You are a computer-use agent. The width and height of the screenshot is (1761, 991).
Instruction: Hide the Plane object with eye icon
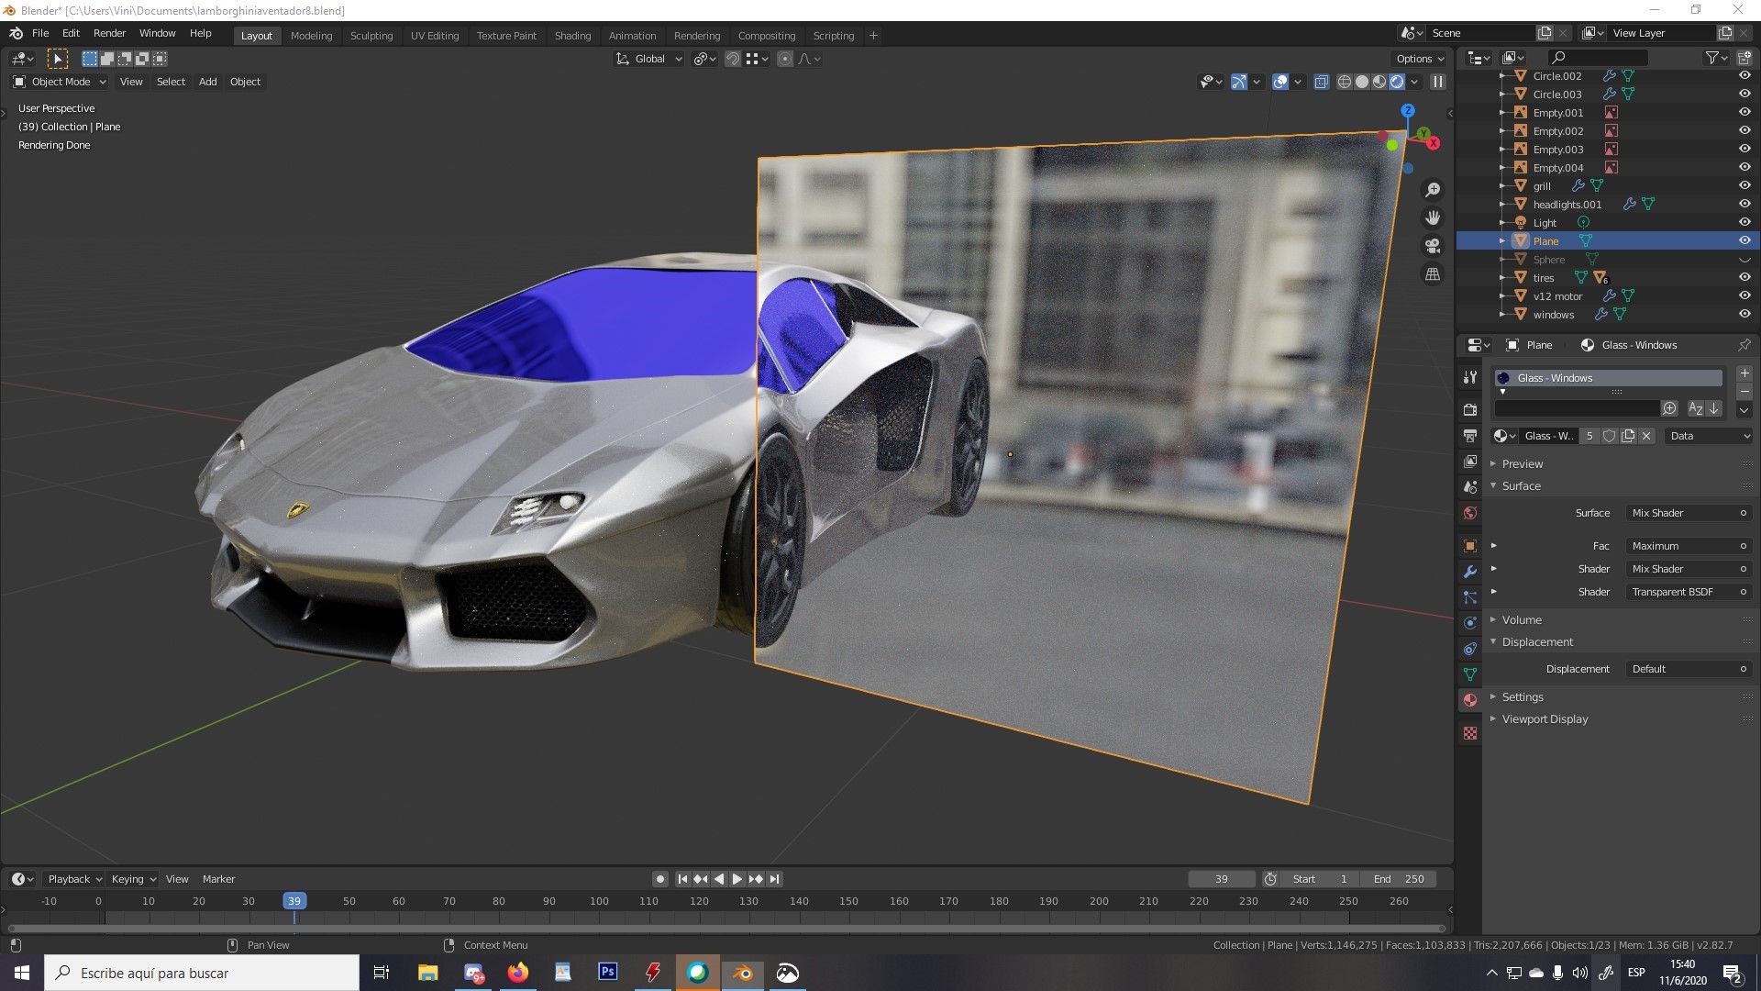(x=1744, y=240)
